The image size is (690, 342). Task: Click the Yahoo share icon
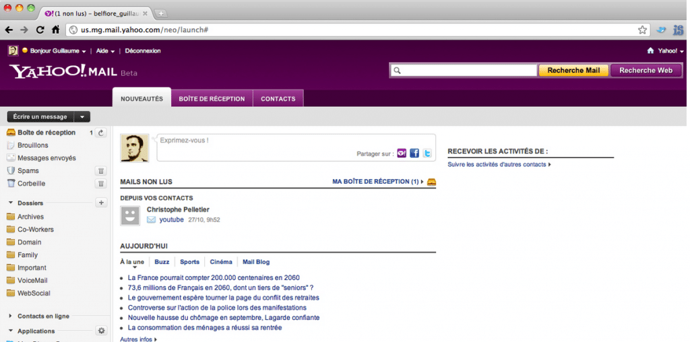pos(402,153)
